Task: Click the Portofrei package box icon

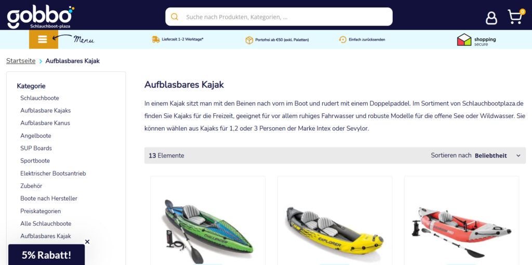Action: coord(249,40)
